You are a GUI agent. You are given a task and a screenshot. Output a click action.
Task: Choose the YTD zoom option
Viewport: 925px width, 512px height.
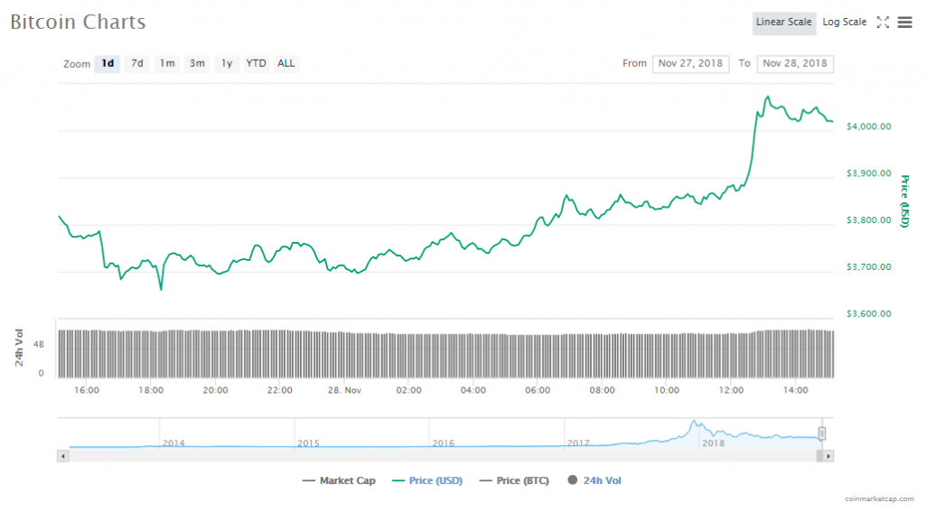coord(257,63)
